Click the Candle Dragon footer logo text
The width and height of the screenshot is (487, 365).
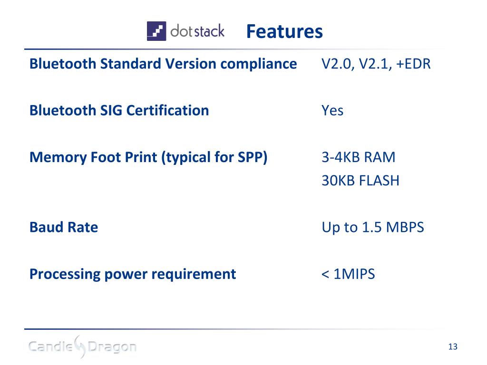coord(82,346)
